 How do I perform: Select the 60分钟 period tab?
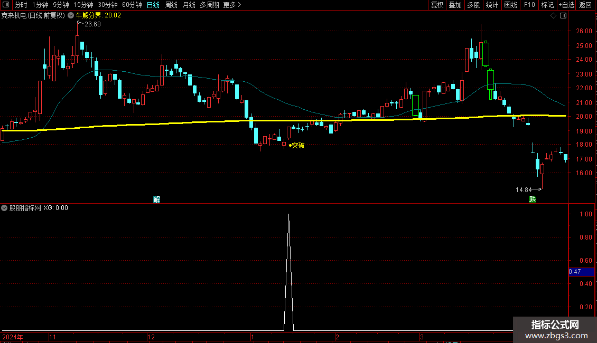[x=132, y=5]
